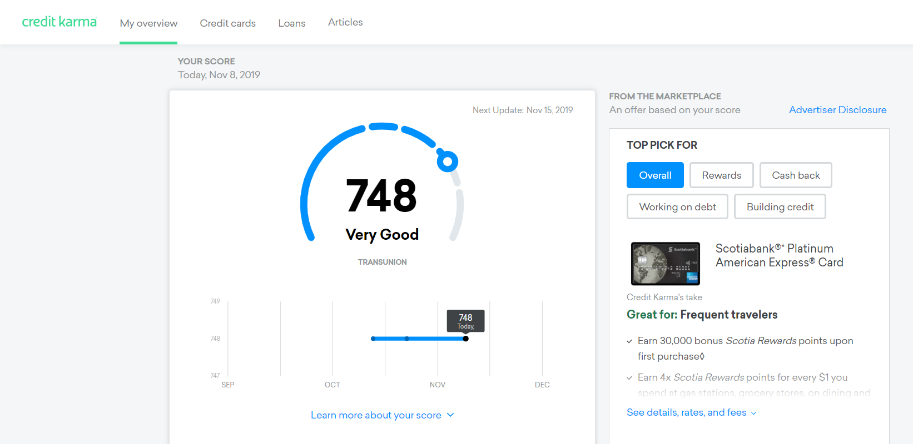Click the Earn 30,000 bonus points bullet
This screenshot has width=913, height=444.
(745, 349)
